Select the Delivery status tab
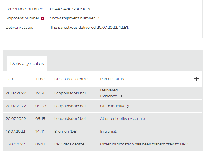Viewport: 205px width, 162px height. [x=27, y=64]
